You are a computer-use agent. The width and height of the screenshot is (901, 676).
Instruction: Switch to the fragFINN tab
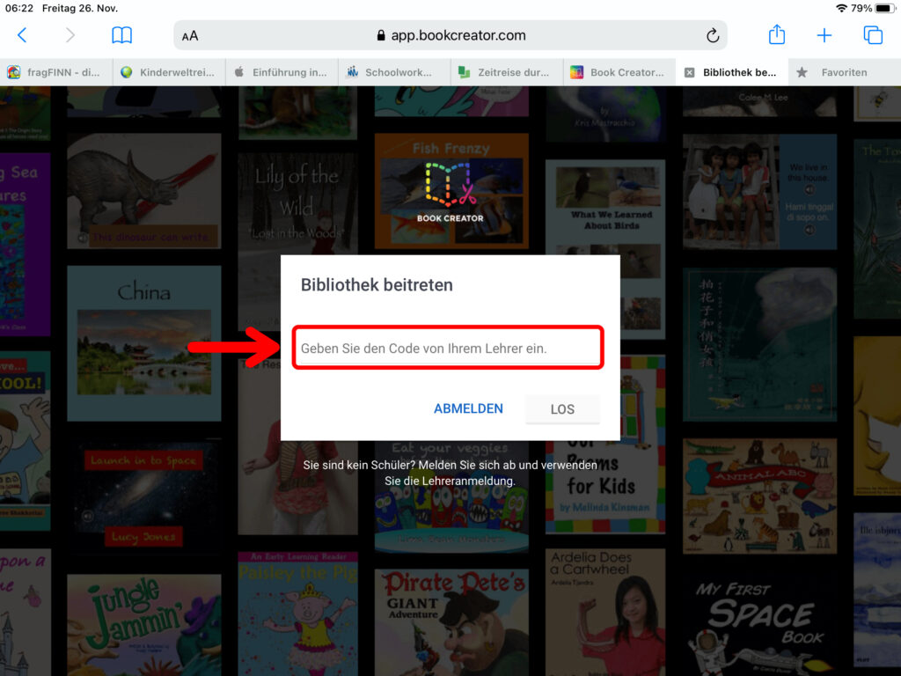(x=56, y=72)
